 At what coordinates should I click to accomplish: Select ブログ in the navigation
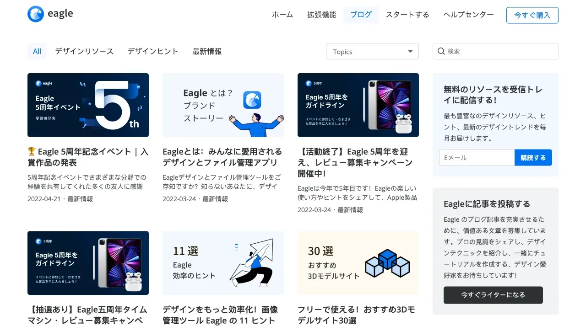pyautogui.click(x=361, y=15)
